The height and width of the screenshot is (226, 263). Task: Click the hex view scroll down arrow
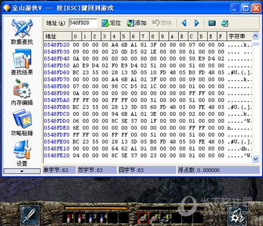click(256, 159)
